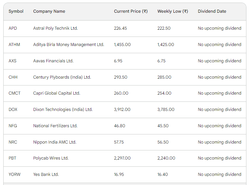250x185 pixels.
Task: Click National Fertilizers Ltd. company name
Action: pos(55,126)
